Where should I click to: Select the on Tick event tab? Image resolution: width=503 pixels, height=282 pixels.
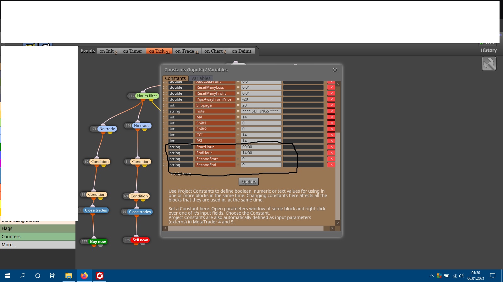coord(159,51)
